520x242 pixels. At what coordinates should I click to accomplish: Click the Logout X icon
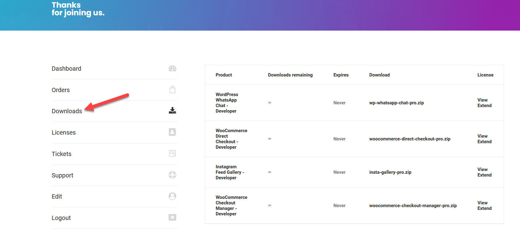click(172, 217)
